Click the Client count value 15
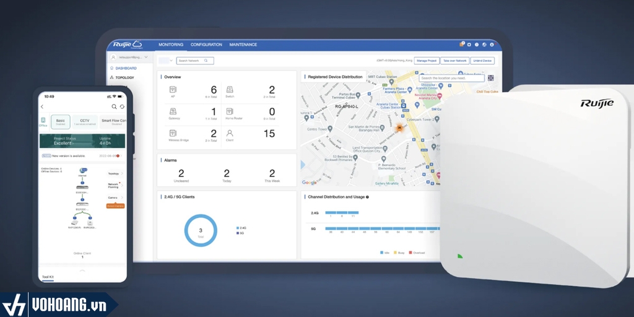This screenshot has width=634, height=317. pos(269,134)
